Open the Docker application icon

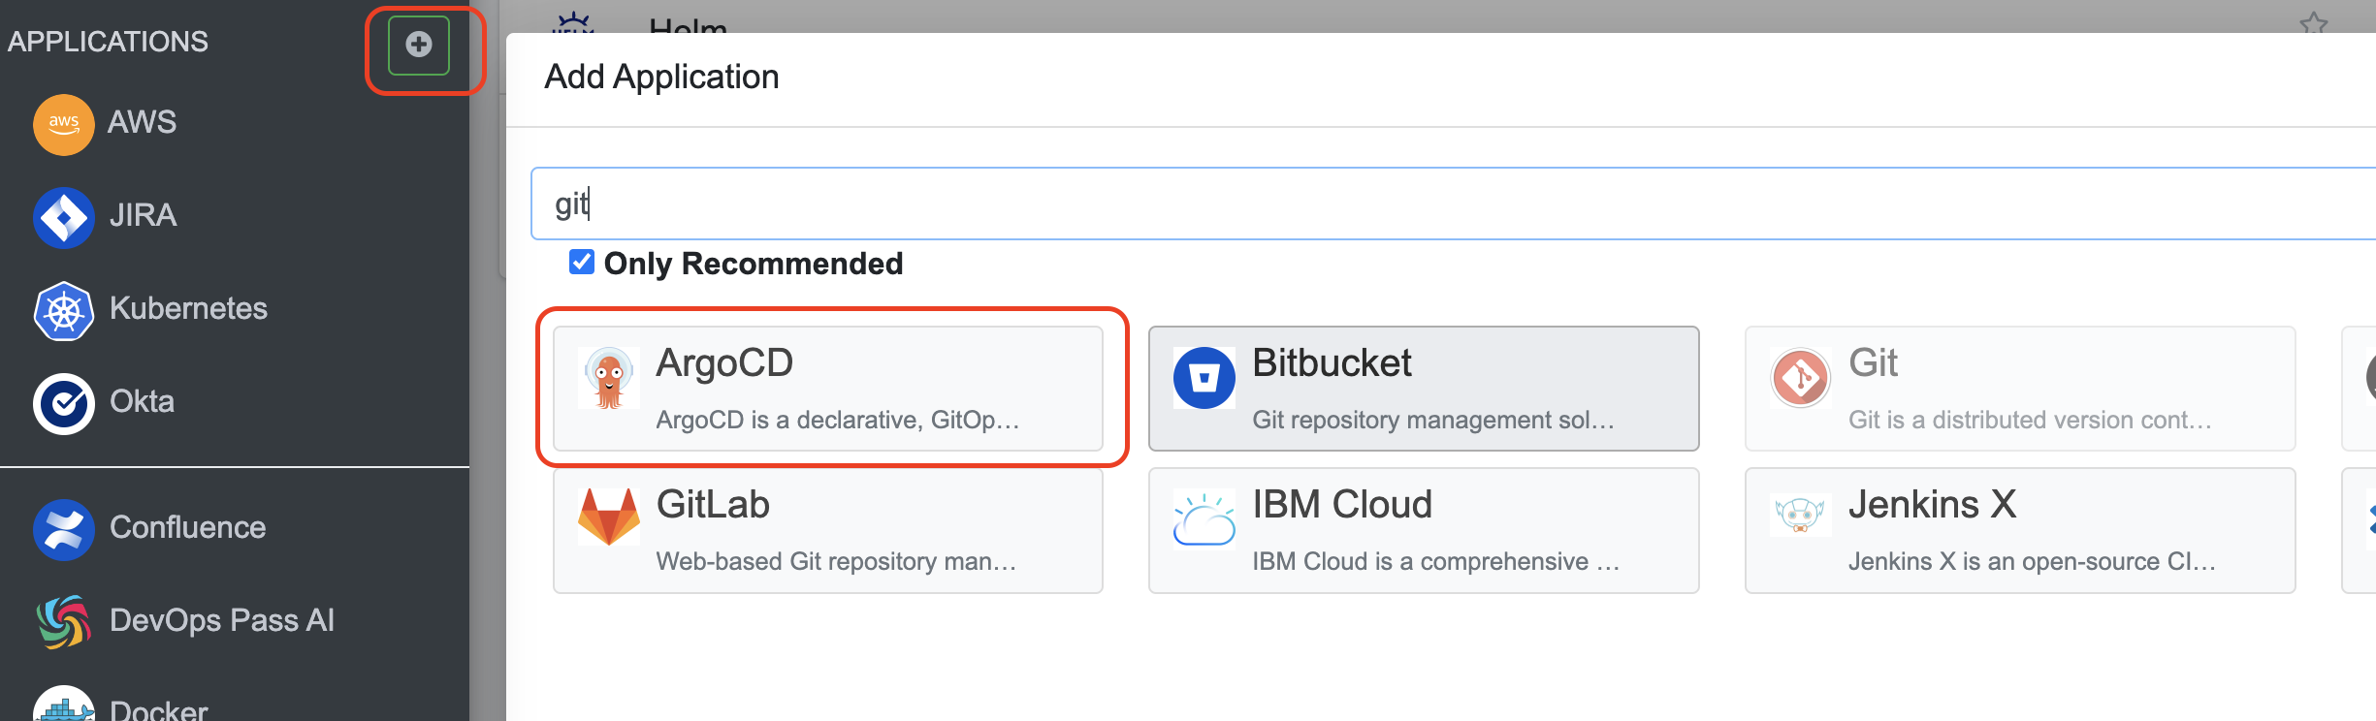coord(64,705)
